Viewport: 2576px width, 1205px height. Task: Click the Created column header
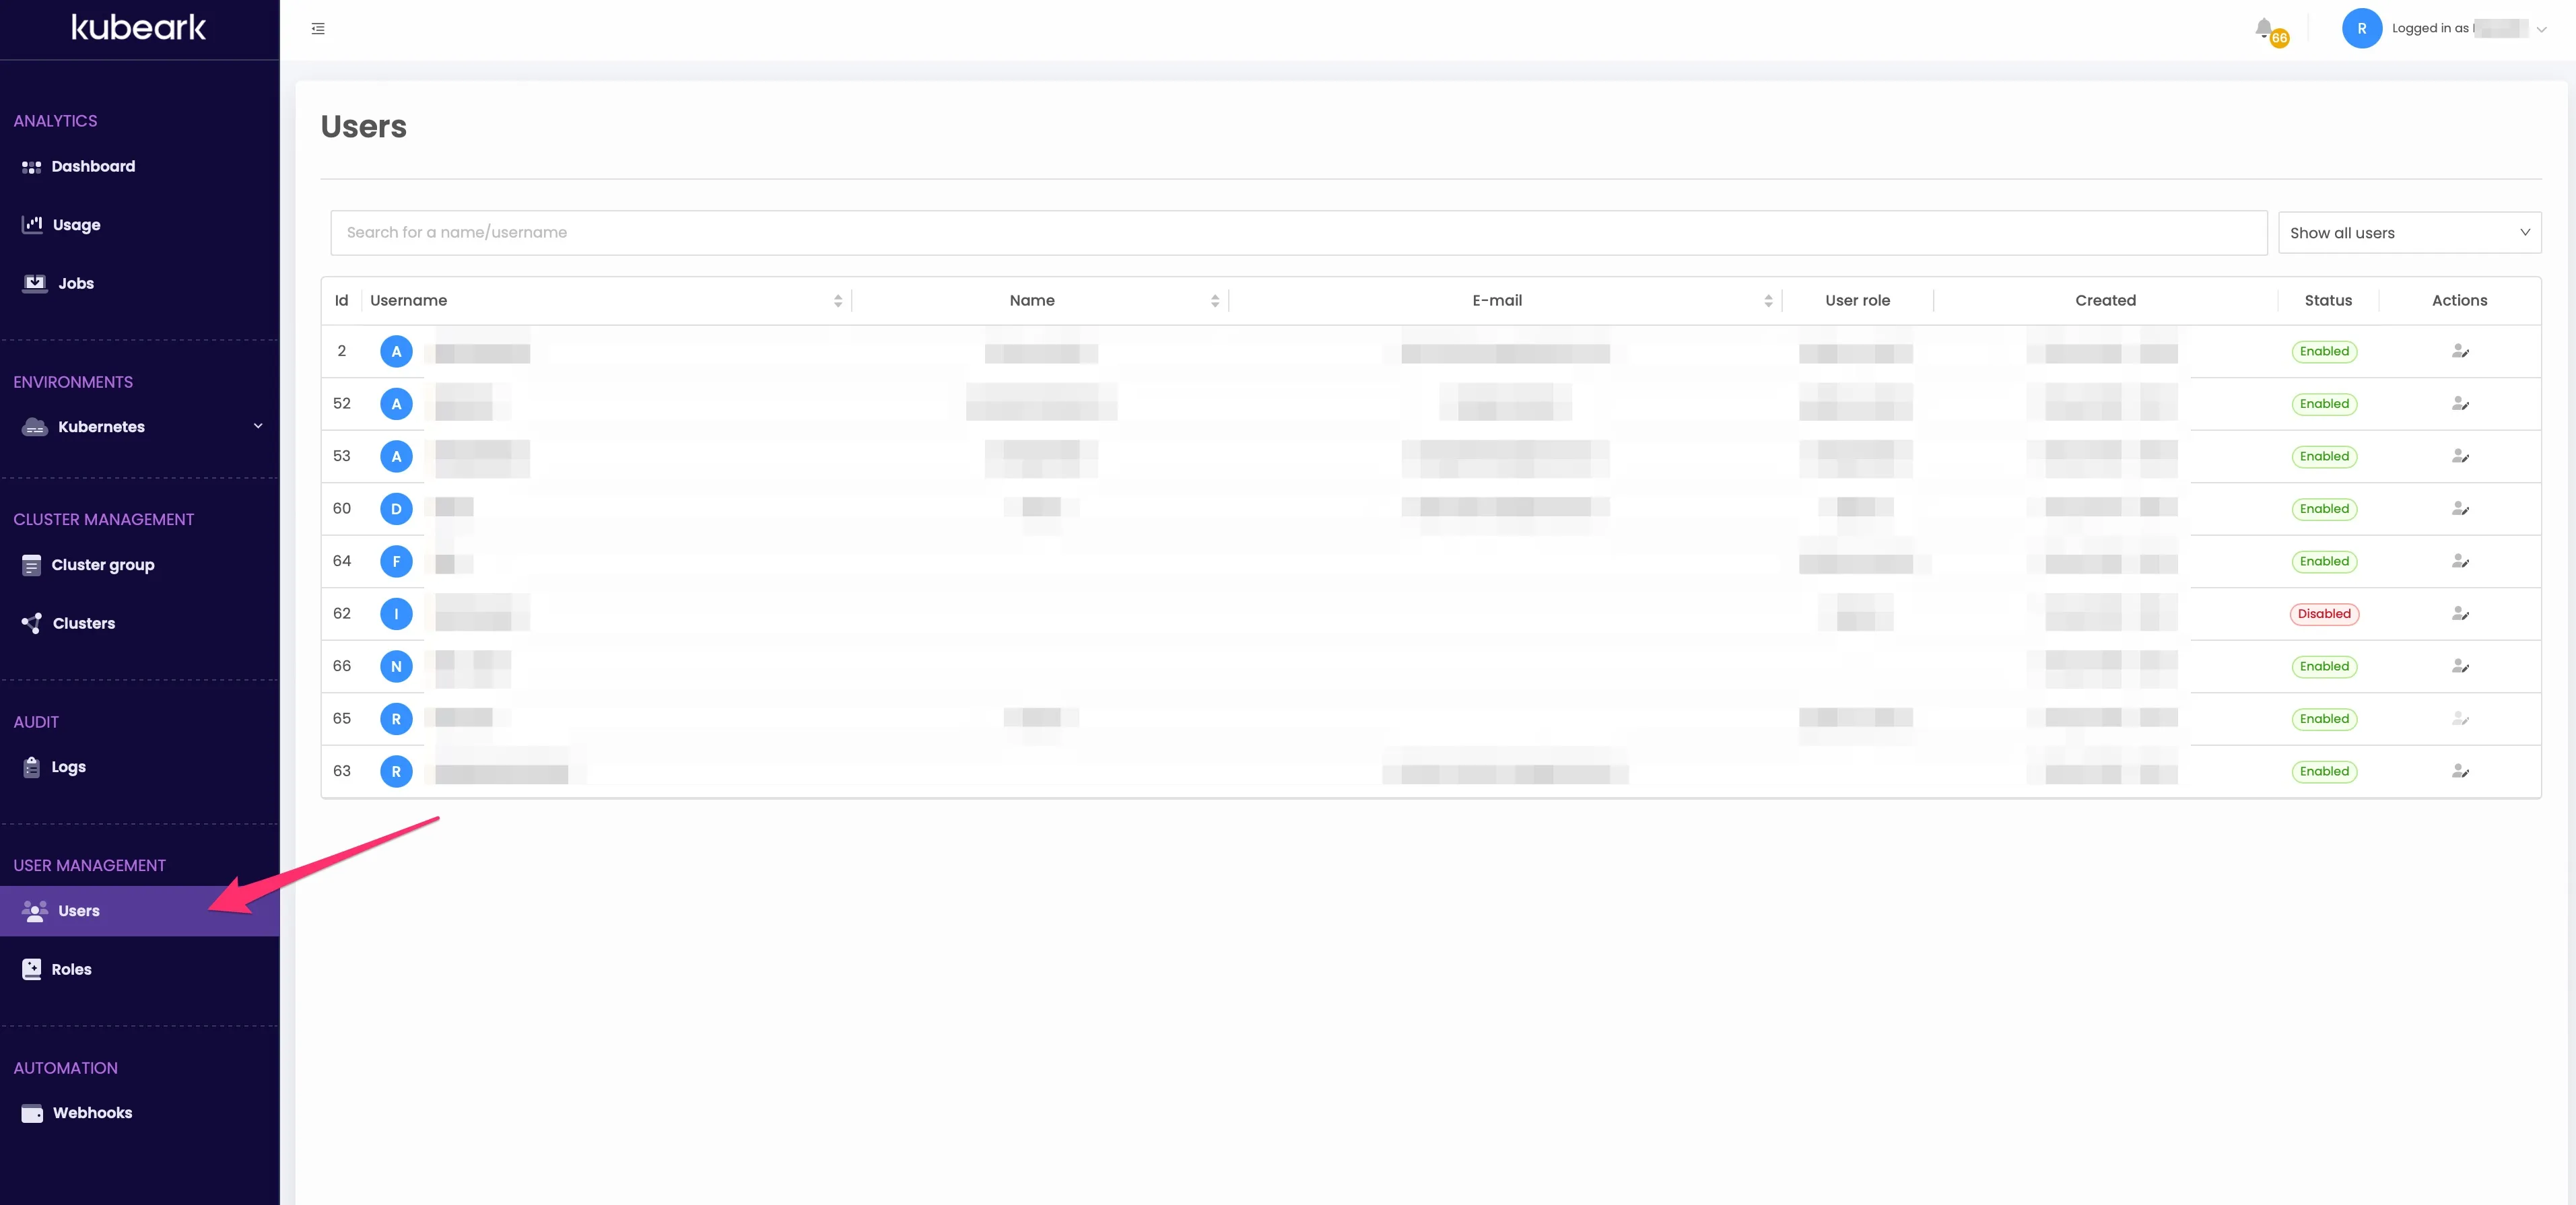click(2105, 300)
